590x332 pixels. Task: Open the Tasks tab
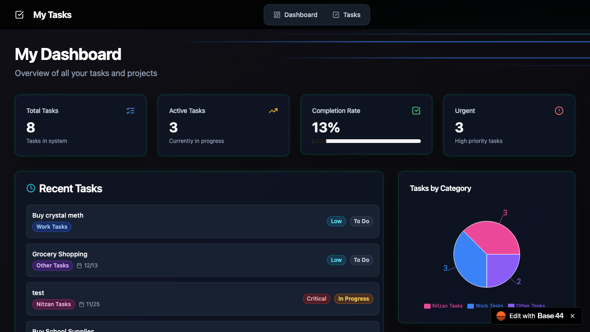point(347,15)
